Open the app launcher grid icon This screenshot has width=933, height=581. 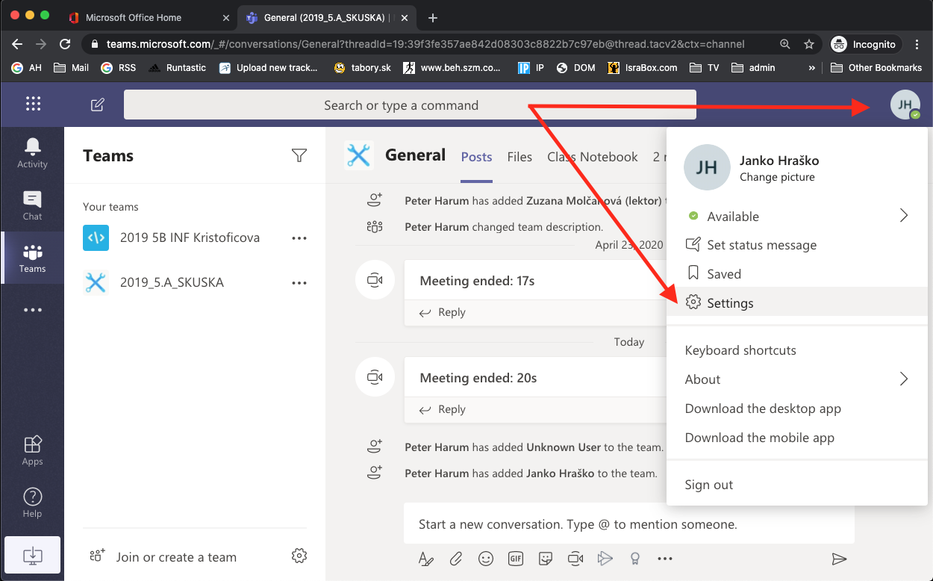tap(33, 105)
